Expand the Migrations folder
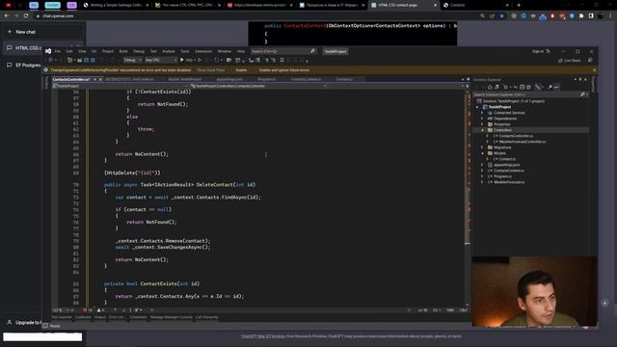Image resolution: width=617 pixels, height=347 pixels. point(482,147)
